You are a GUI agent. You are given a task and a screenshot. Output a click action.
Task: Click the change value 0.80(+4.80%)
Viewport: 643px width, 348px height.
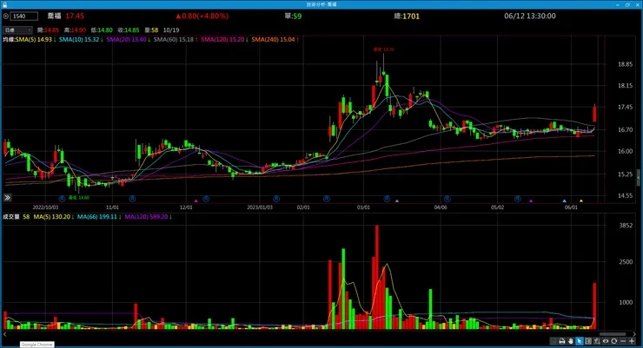pos(202,16)
